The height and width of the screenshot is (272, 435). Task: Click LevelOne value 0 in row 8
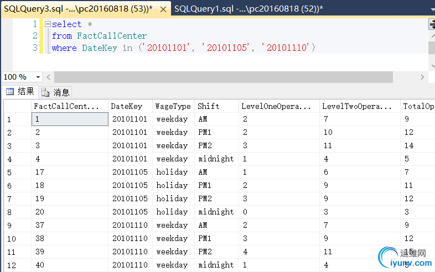tap(279, 212)
